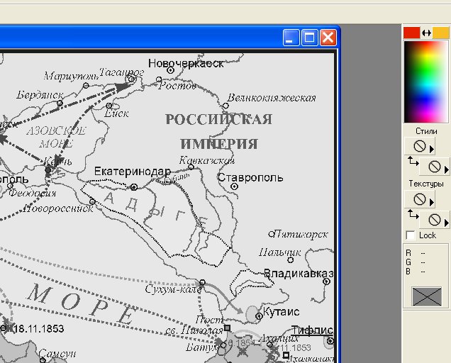Click the Ейск label on map
Viewport: 451px width, 363px height.
click(116, 113)
